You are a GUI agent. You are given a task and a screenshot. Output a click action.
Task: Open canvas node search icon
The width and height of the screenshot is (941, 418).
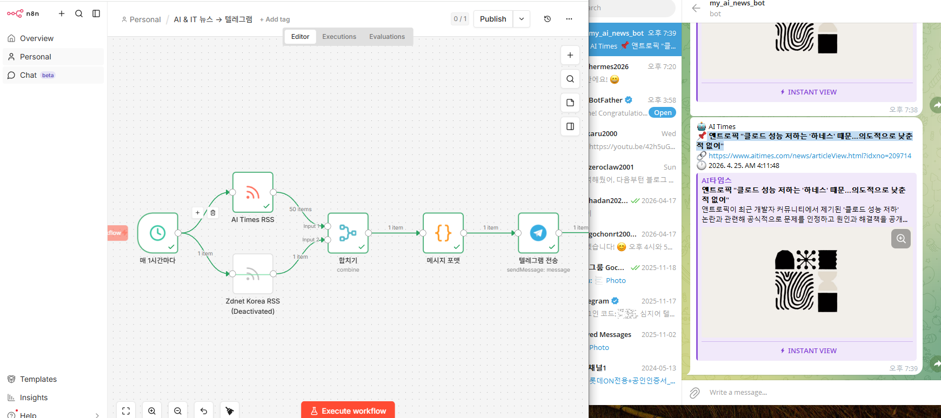[x=570, y=79]
